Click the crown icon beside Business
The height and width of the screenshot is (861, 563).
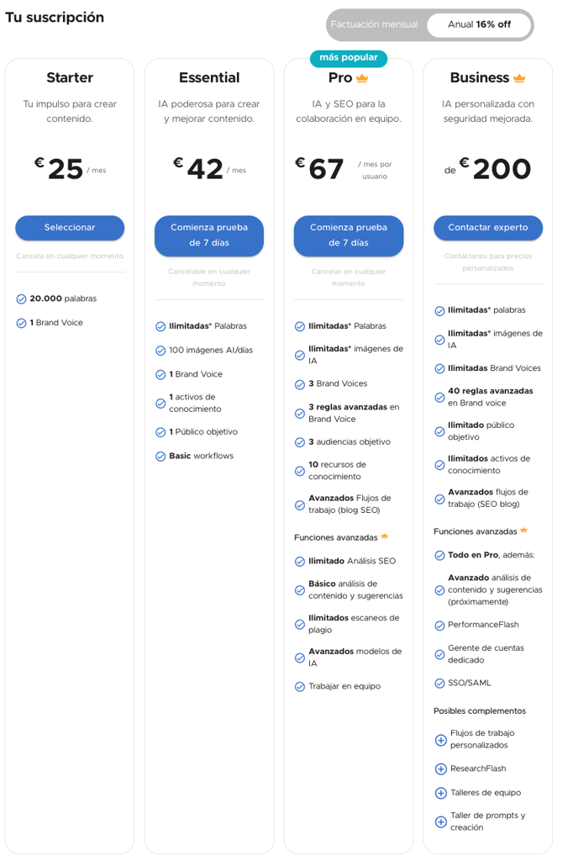tap(519, 78)
